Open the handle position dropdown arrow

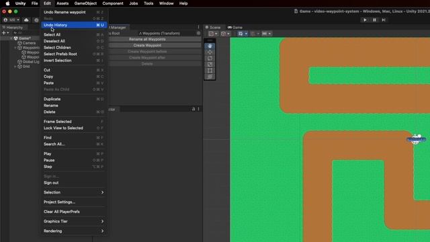click(x=216, y=34)
